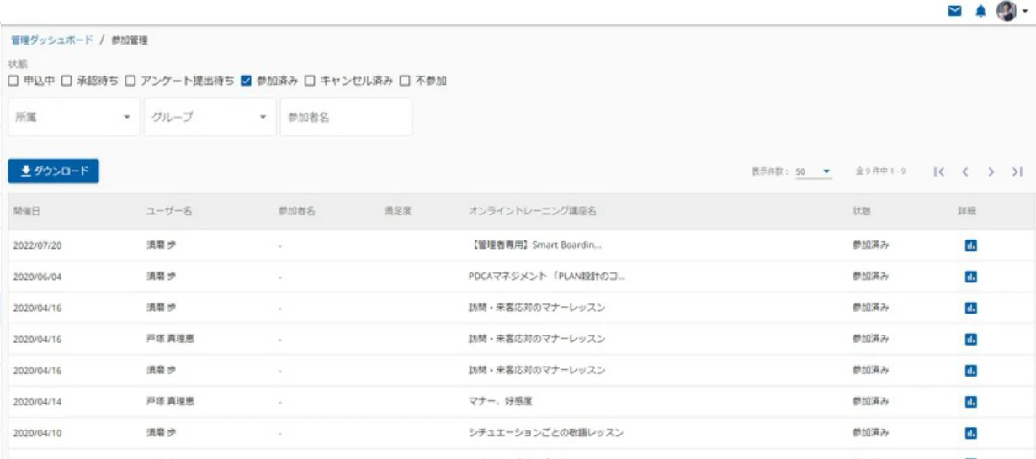This screenshot has width=1036, height=459.
Task: Open the 管理ダッシュボード breadcrumb link
Action: point(51,40)
